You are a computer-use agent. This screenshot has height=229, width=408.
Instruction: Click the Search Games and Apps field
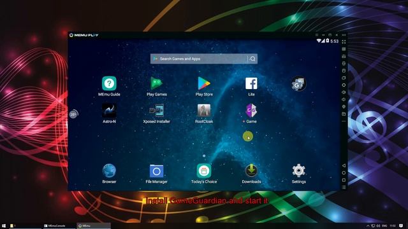coord(204,59)
